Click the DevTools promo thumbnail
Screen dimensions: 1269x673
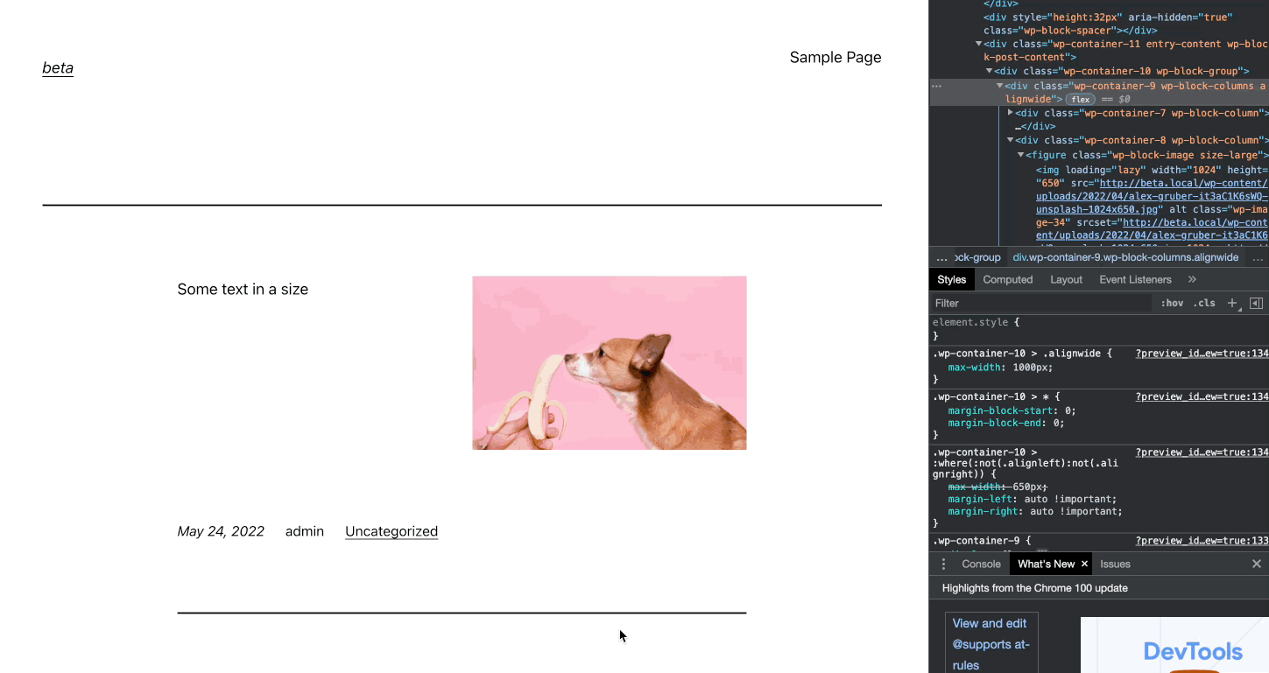[x=1174, y=645]
